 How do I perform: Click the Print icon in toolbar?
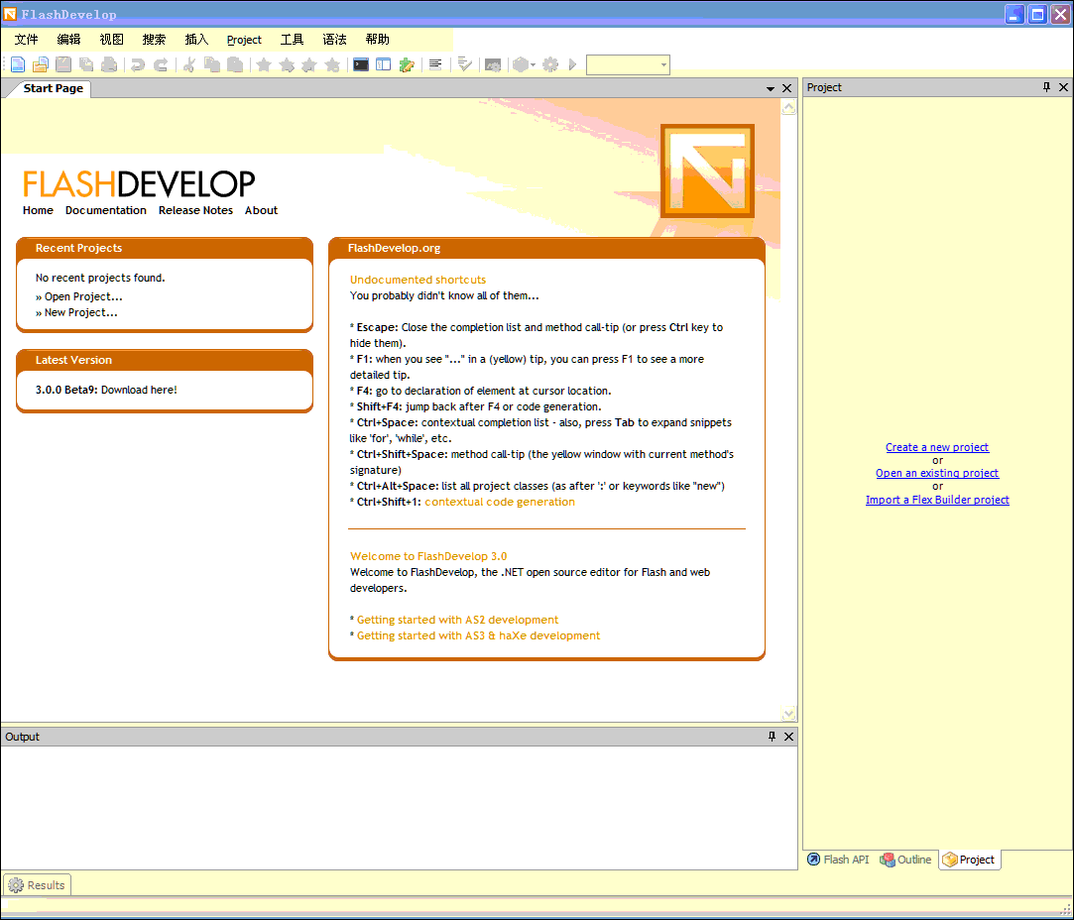[109, 64]
